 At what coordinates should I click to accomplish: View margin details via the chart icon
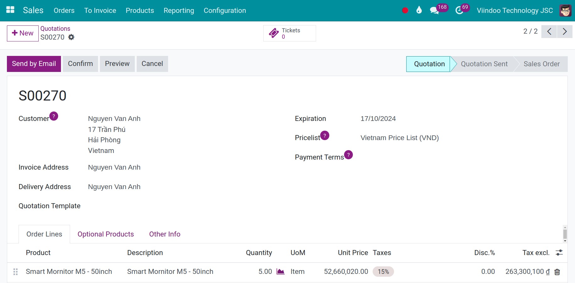(280, 271)
